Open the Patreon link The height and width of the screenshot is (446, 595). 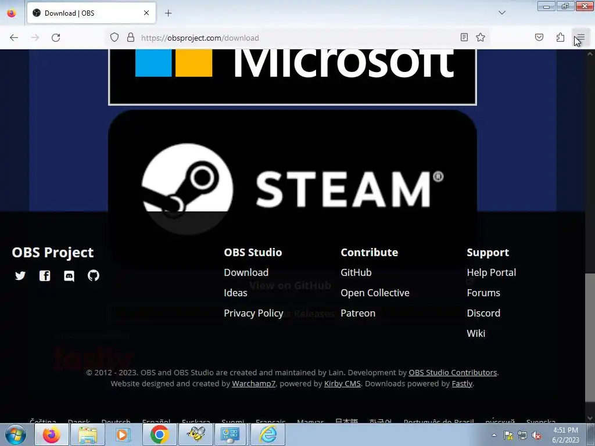pyautogui.click(x=358, y=313)
